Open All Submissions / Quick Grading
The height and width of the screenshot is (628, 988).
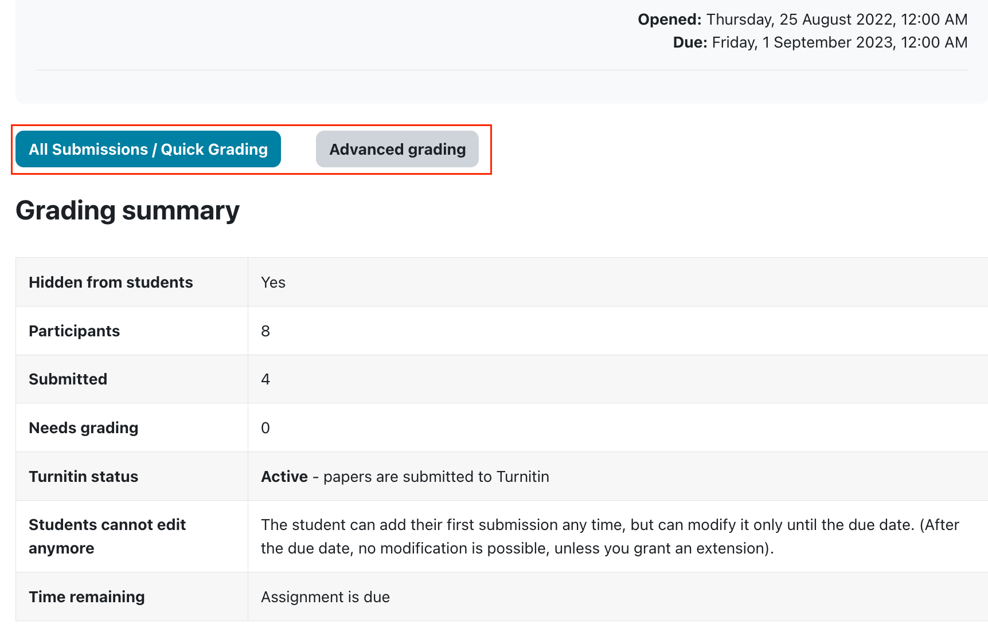[x=148, y=150]
